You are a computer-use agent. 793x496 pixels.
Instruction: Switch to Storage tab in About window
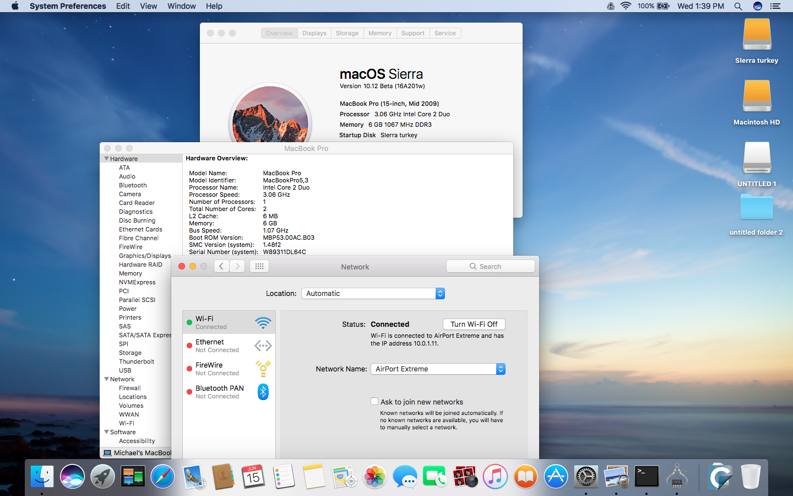point(347,33)
